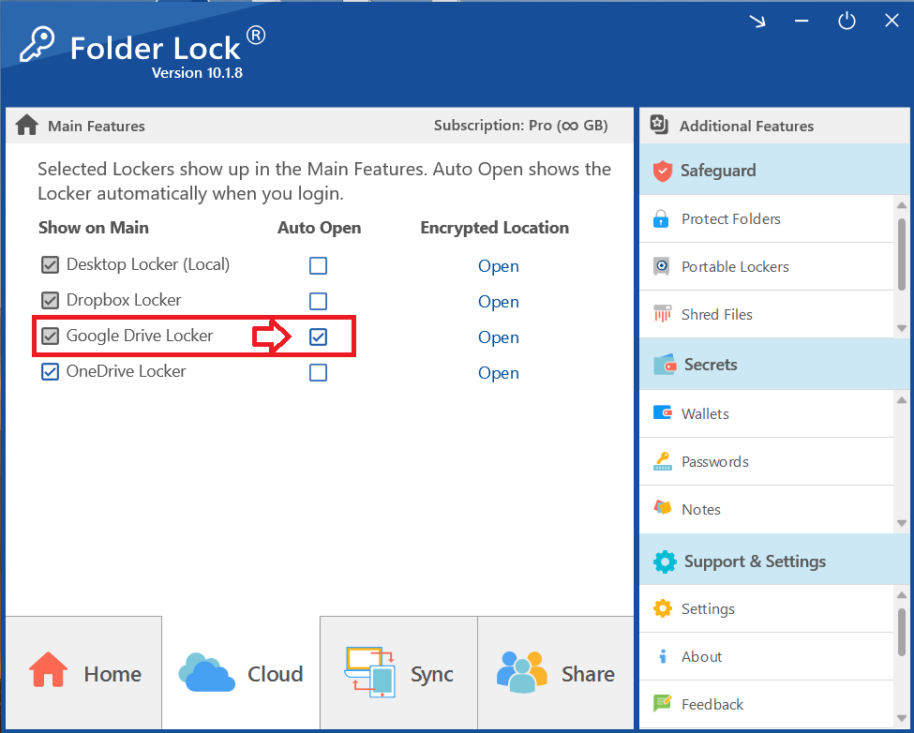Click the Wallets icon under Secrets
Screen dimensions: 914x733
click(x=705, y=413)
